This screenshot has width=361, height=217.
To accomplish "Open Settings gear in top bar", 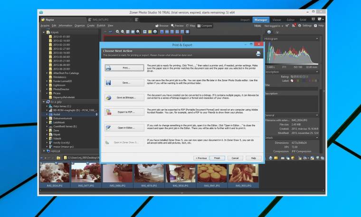I will coord(305,26).
